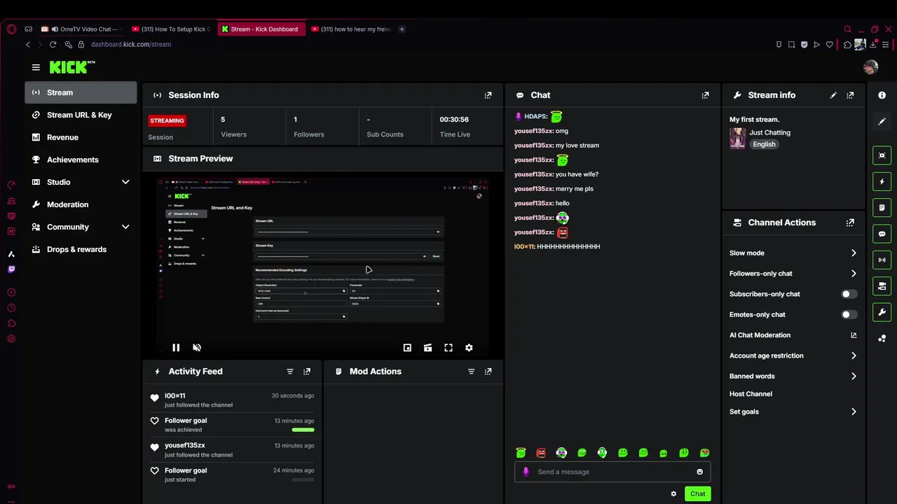This screenshot has height=504, width=897.
Task: Toggle the session info broadcast icon in right toolbar
Action: 882,260
